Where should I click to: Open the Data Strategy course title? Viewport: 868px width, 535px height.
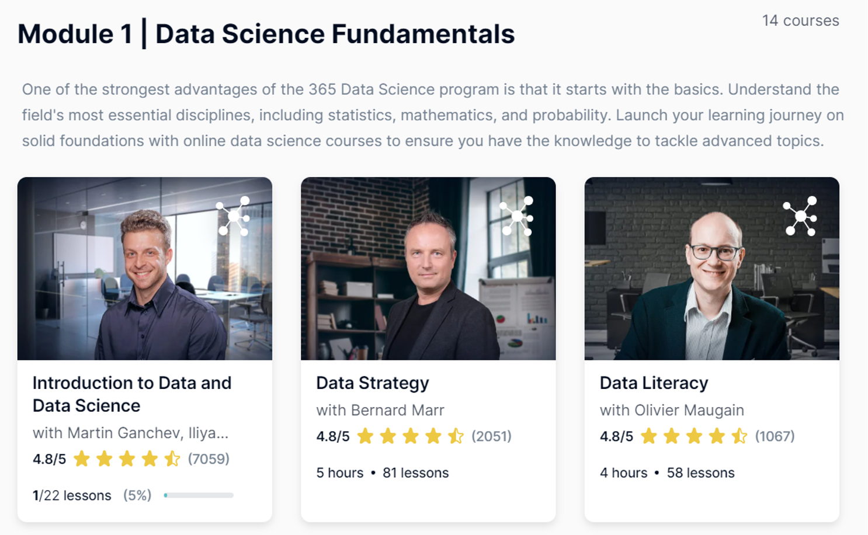(373, 383)
